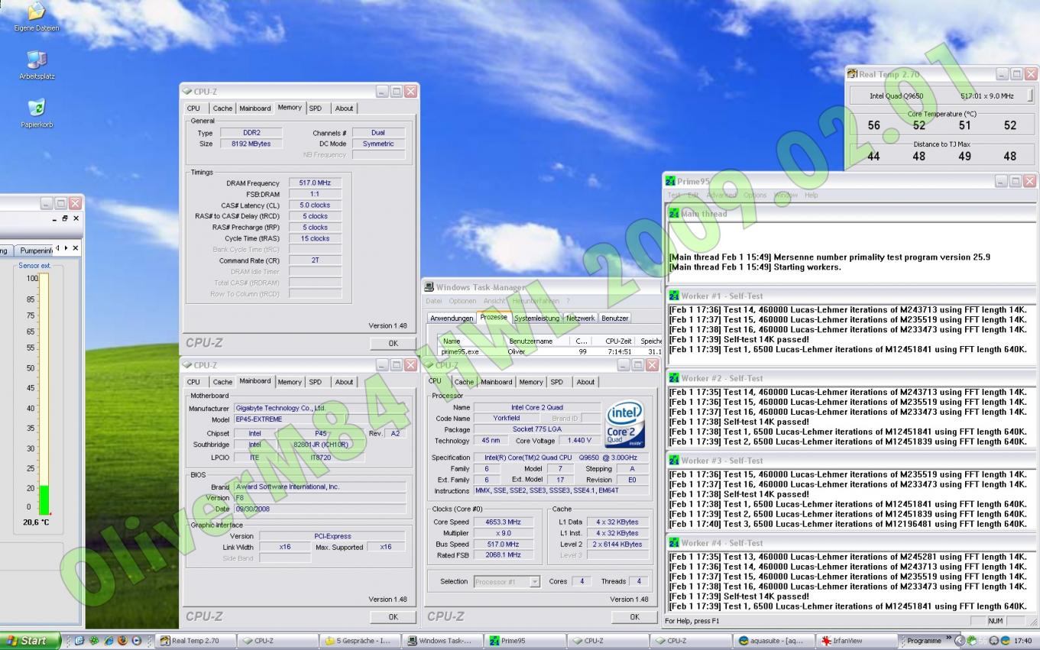This screenshot has height=650, width=1040.
Task: Open the SPD tab in the CPU-Z Memory window
Action: click(x=316, y=108)
